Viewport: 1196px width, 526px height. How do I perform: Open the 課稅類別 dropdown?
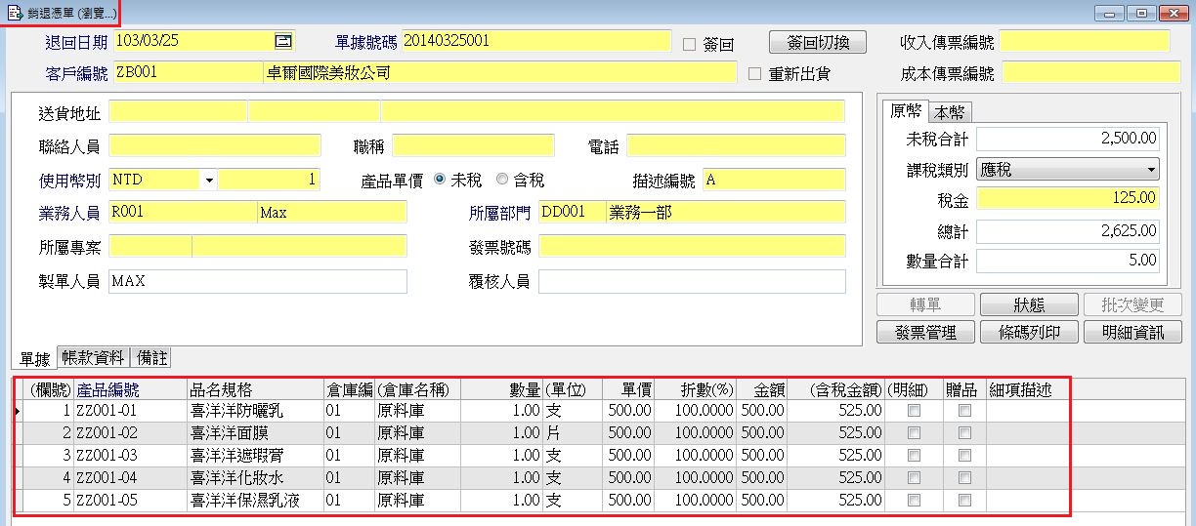click(1151, 170)
